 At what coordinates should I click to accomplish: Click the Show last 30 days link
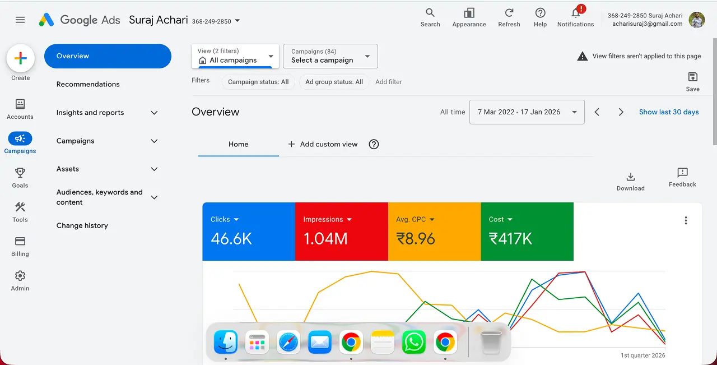(669, 112)
